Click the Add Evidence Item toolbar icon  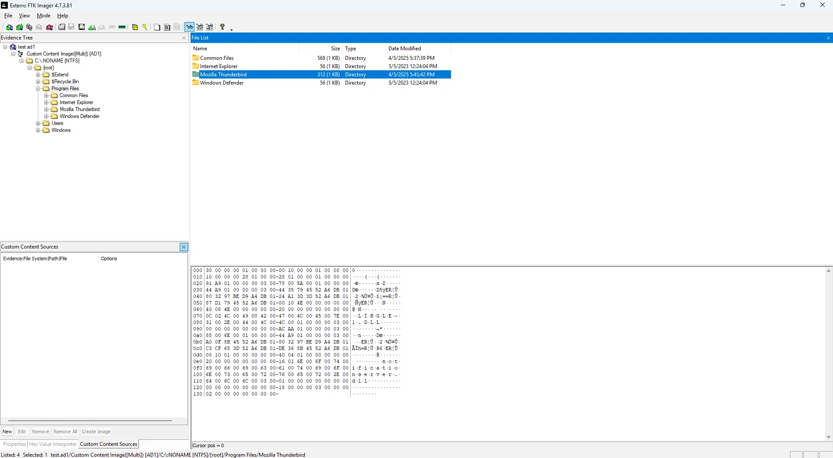9,27
